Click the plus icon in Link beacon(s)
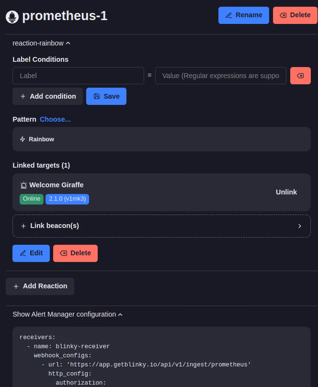This screenshot has height=387, width=318. [x=23, y=226]
